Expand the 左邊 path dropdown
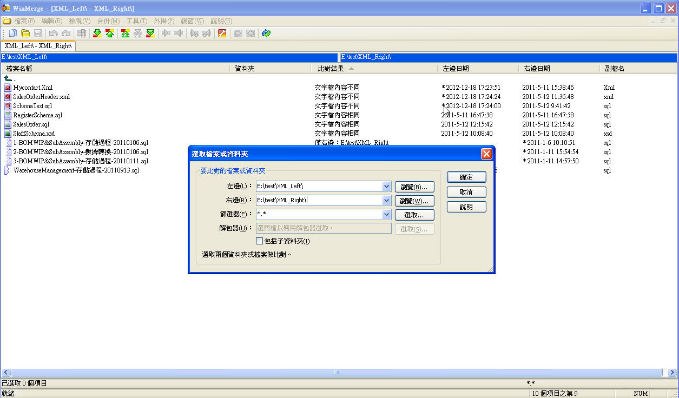Image resolution: width=679 pixels, height=398 pixels. [386, 186]
